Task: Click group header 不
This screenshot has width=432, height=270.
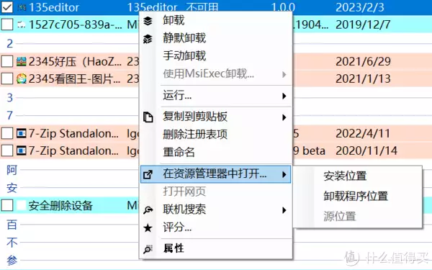Action: click(12, 243)
